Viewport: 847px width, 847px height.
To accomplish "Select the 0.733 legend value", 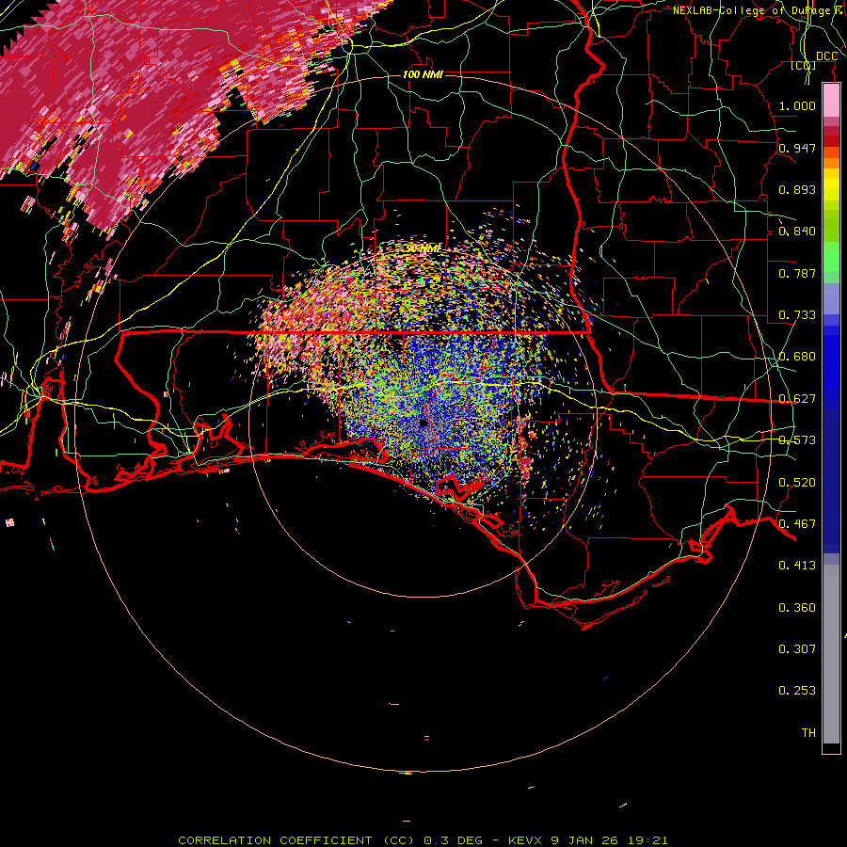I will click(797, 315).
